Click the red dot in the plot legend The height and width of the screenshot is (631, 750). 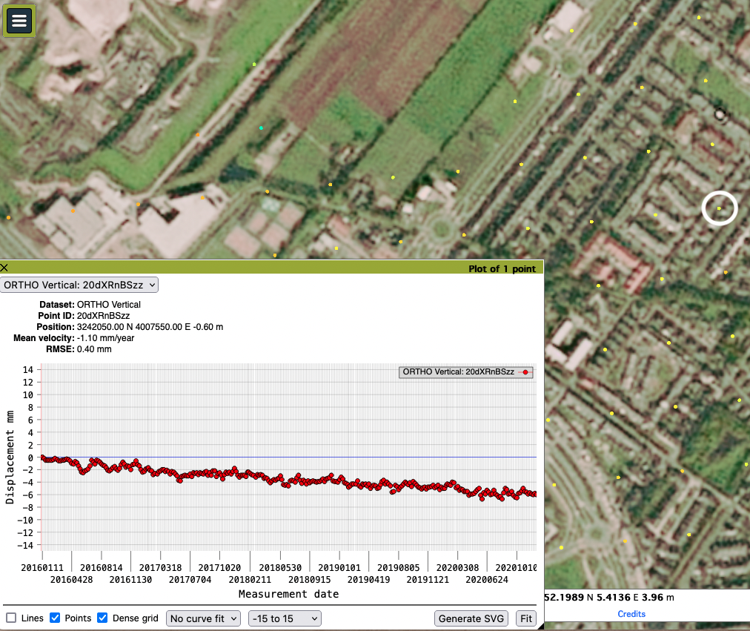point(525,372)
